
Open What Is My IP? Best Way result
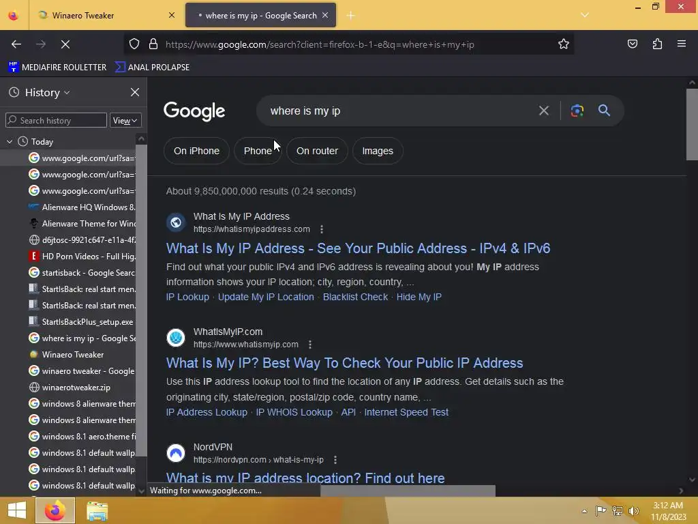pyautogui.click(x=344, y=363)
